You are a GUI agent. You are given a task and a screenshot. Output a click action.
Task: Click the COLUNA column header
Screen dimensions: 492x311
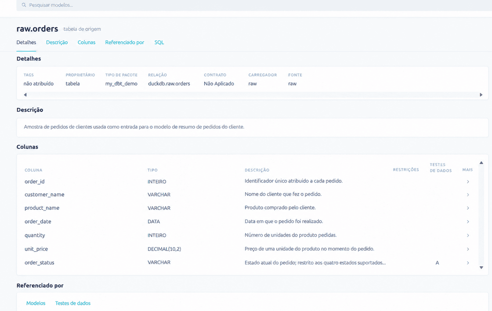point(33,170)
